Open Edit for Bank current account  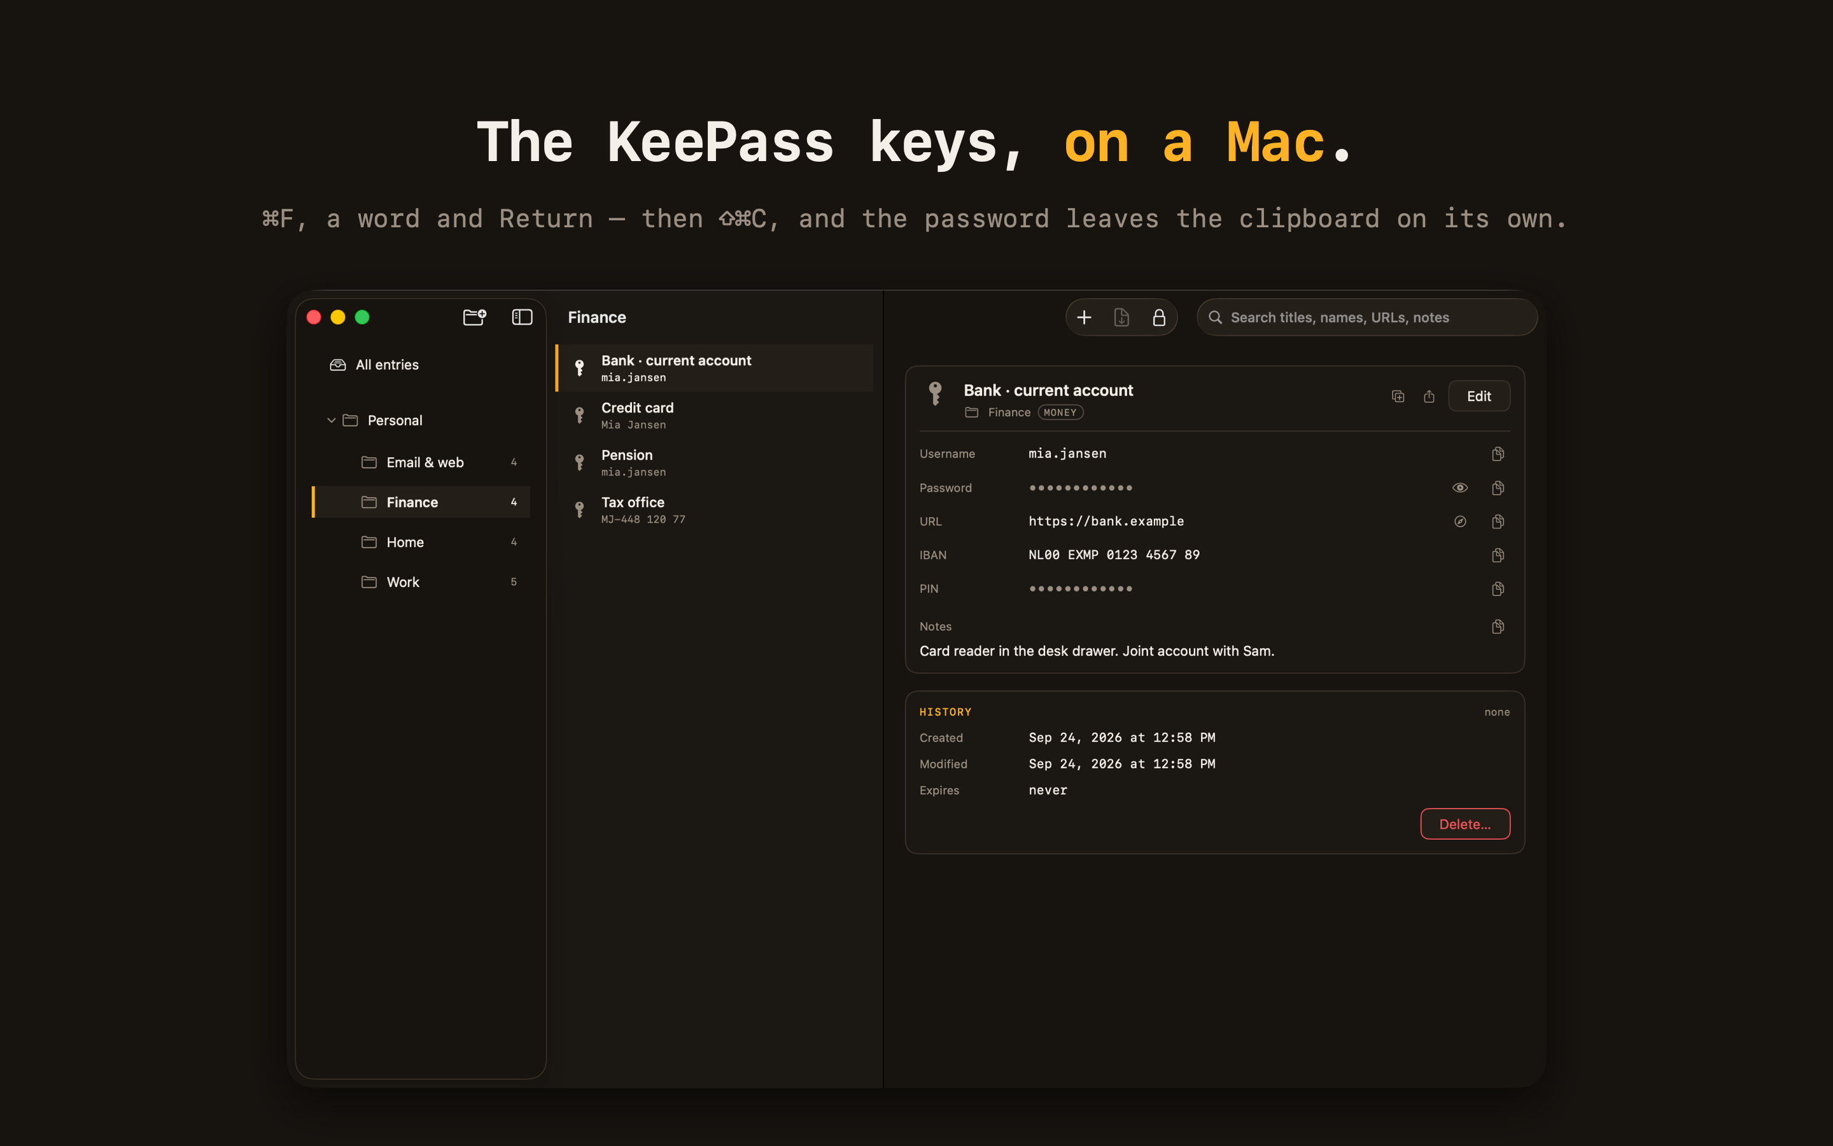click(x=1478, y=397)
